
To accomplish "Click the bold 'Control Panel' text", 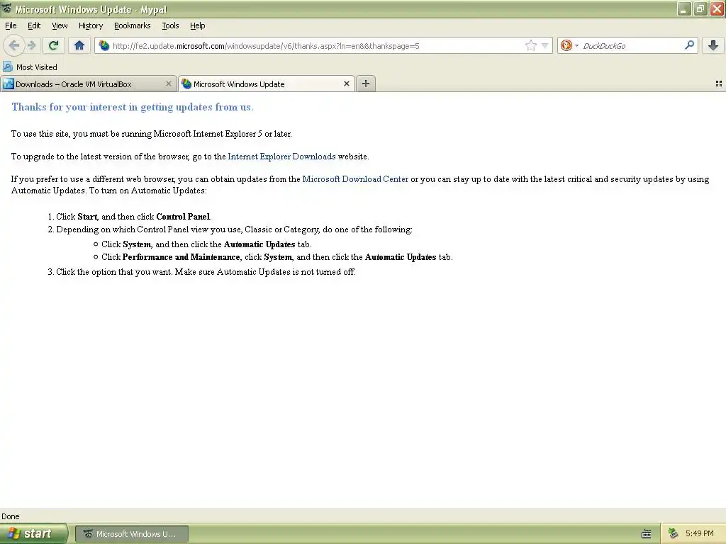I will (183, 217).
